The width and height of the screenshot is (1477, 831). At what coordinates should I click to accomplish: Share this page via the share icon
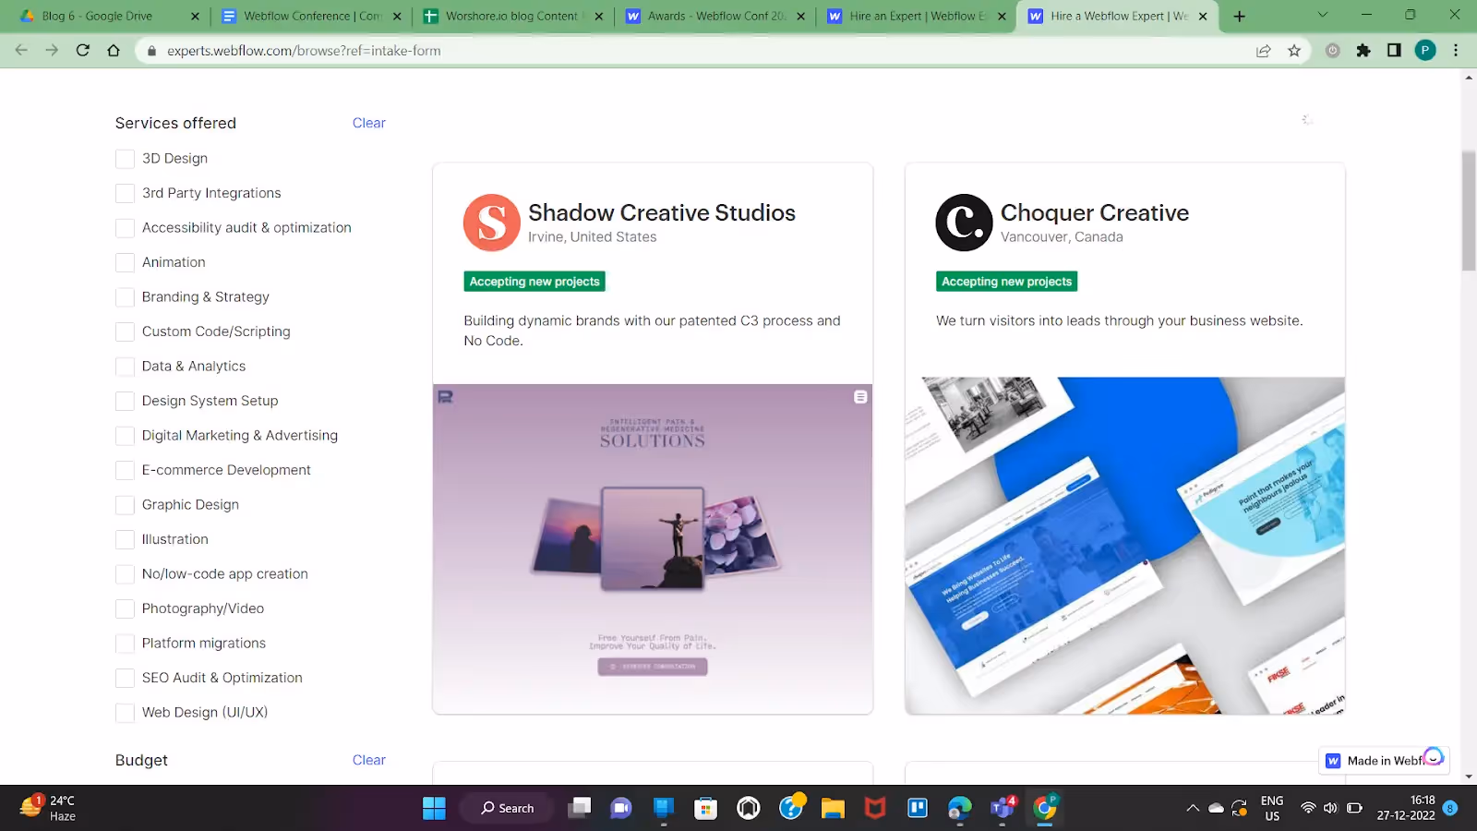point(1263,51)
